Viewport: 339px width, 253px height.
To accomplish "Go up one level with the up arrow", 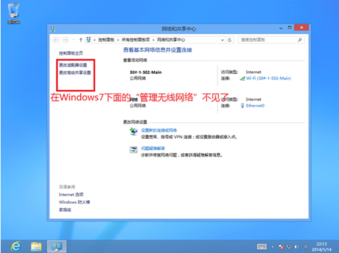I will click(x=81, y=40).
